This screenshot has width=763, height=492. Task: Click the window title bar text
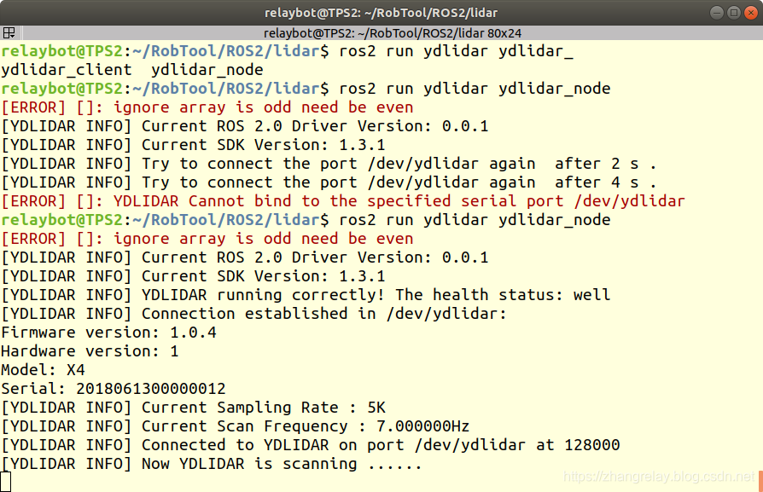(x=381, y=13)
